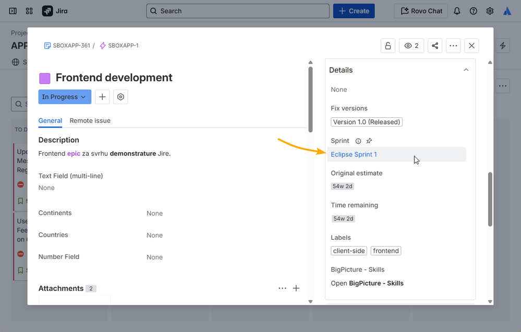Switch to the Remote issue tab
This screenshot has width=521, height=332.
tap(90, 121)
